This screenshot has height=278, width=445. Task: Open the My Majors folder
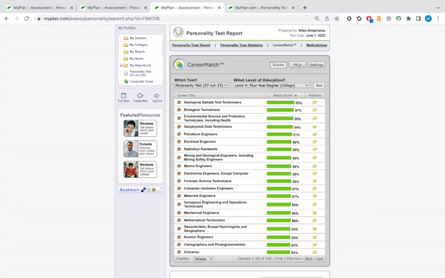click(137, 52)
